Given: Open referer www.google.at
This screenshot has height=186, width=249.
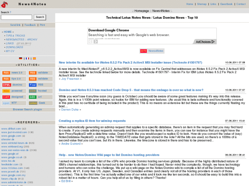Looking at the screenshot, I should tap(10, 154).
